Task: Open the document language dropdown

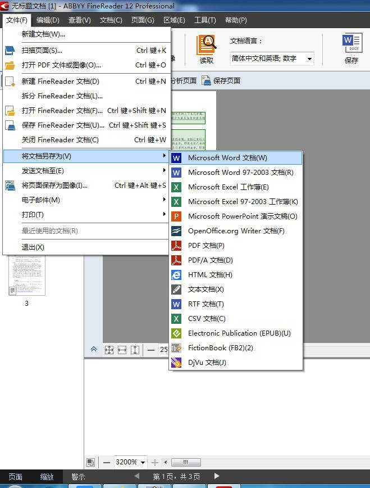Action: pos(310,58)
